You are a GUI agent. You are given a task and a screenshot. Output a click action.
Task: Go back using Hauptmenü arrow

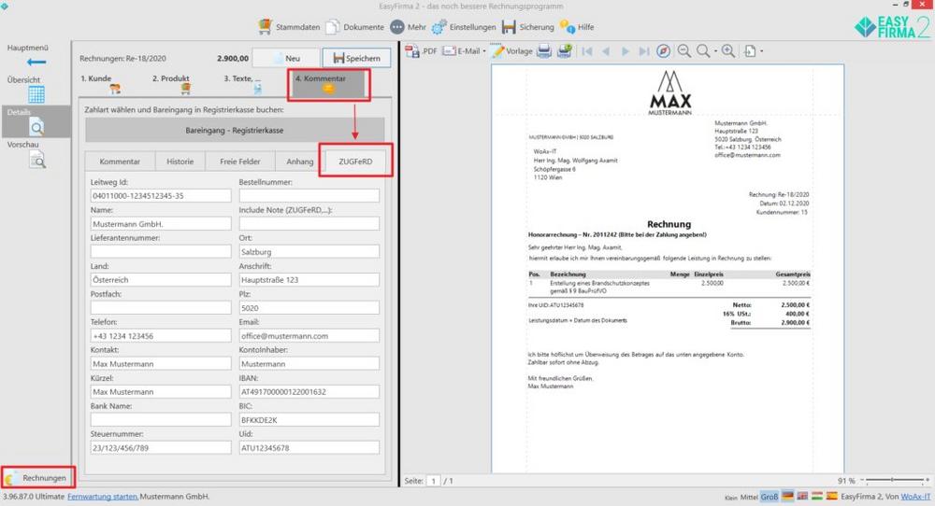pyautogui.click(x=36, y=62)
